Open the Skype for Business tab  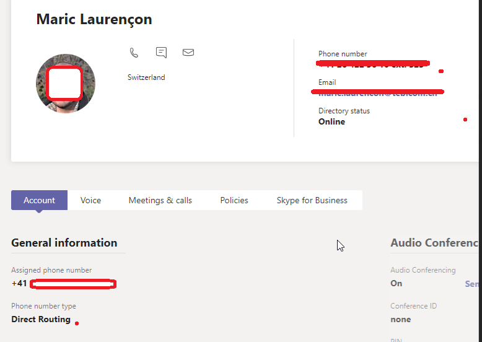coord(312,200)
